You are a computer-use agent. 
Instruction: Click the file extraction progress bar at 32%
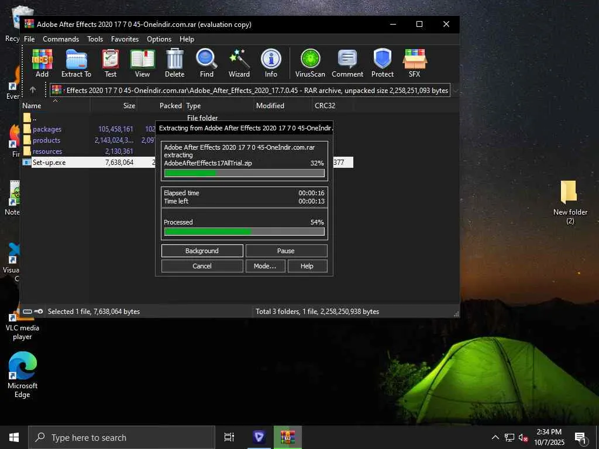coord(244,173)
